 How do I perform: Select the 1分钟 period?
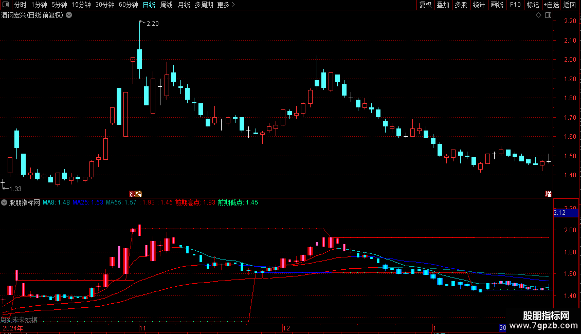pos(39,5)
